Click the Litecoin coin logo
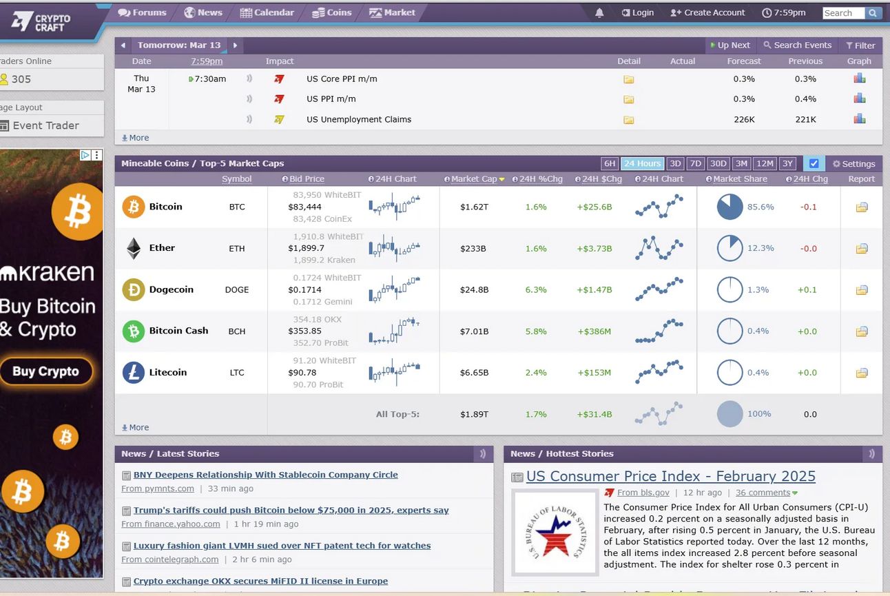 coord(134,373)
